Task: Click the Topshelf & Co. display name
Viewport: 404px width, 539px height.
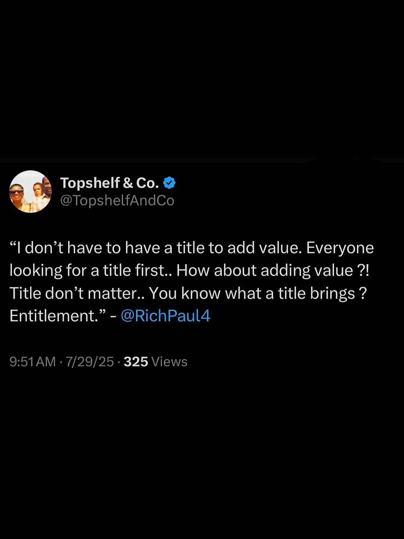Action: tap(109, 183)
